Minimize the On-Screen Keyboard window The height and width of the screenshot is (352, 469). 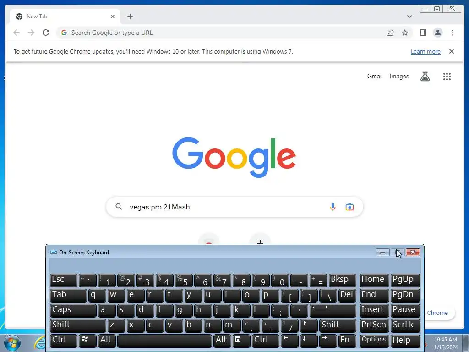pyautogui.click(x=382, y=253)
